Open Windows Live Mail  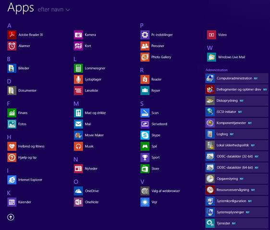pos(226,57)
